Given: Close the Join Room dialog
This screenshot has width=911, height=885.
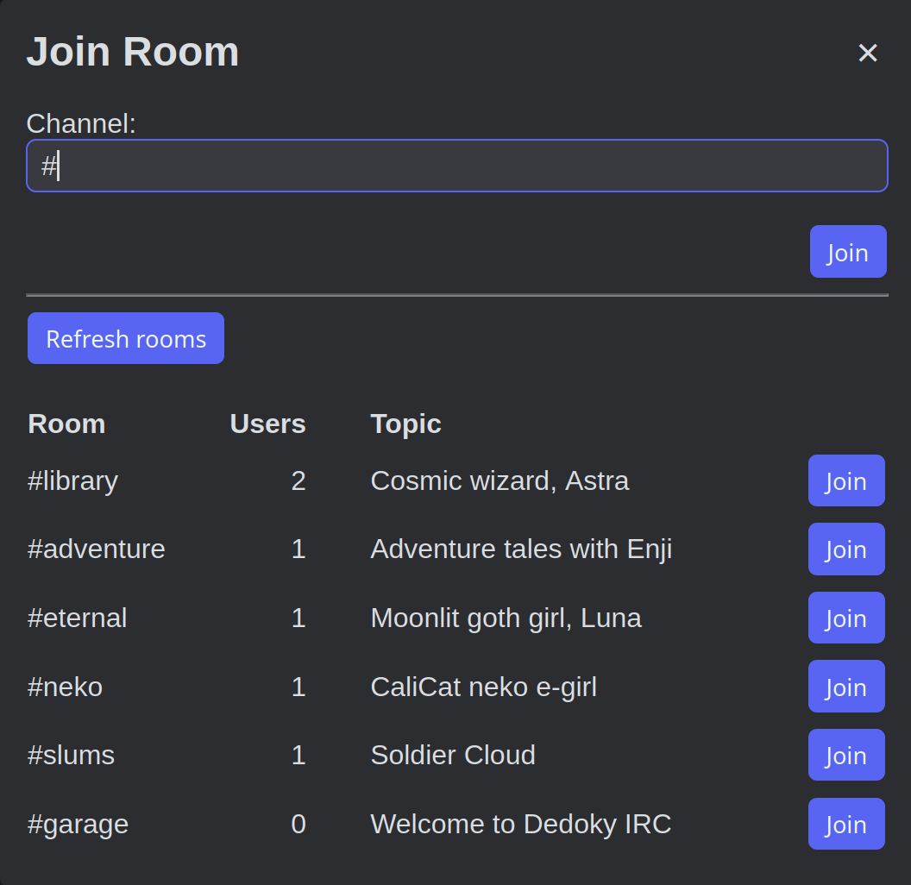Looking at the screenshot, I should [867, 53].
